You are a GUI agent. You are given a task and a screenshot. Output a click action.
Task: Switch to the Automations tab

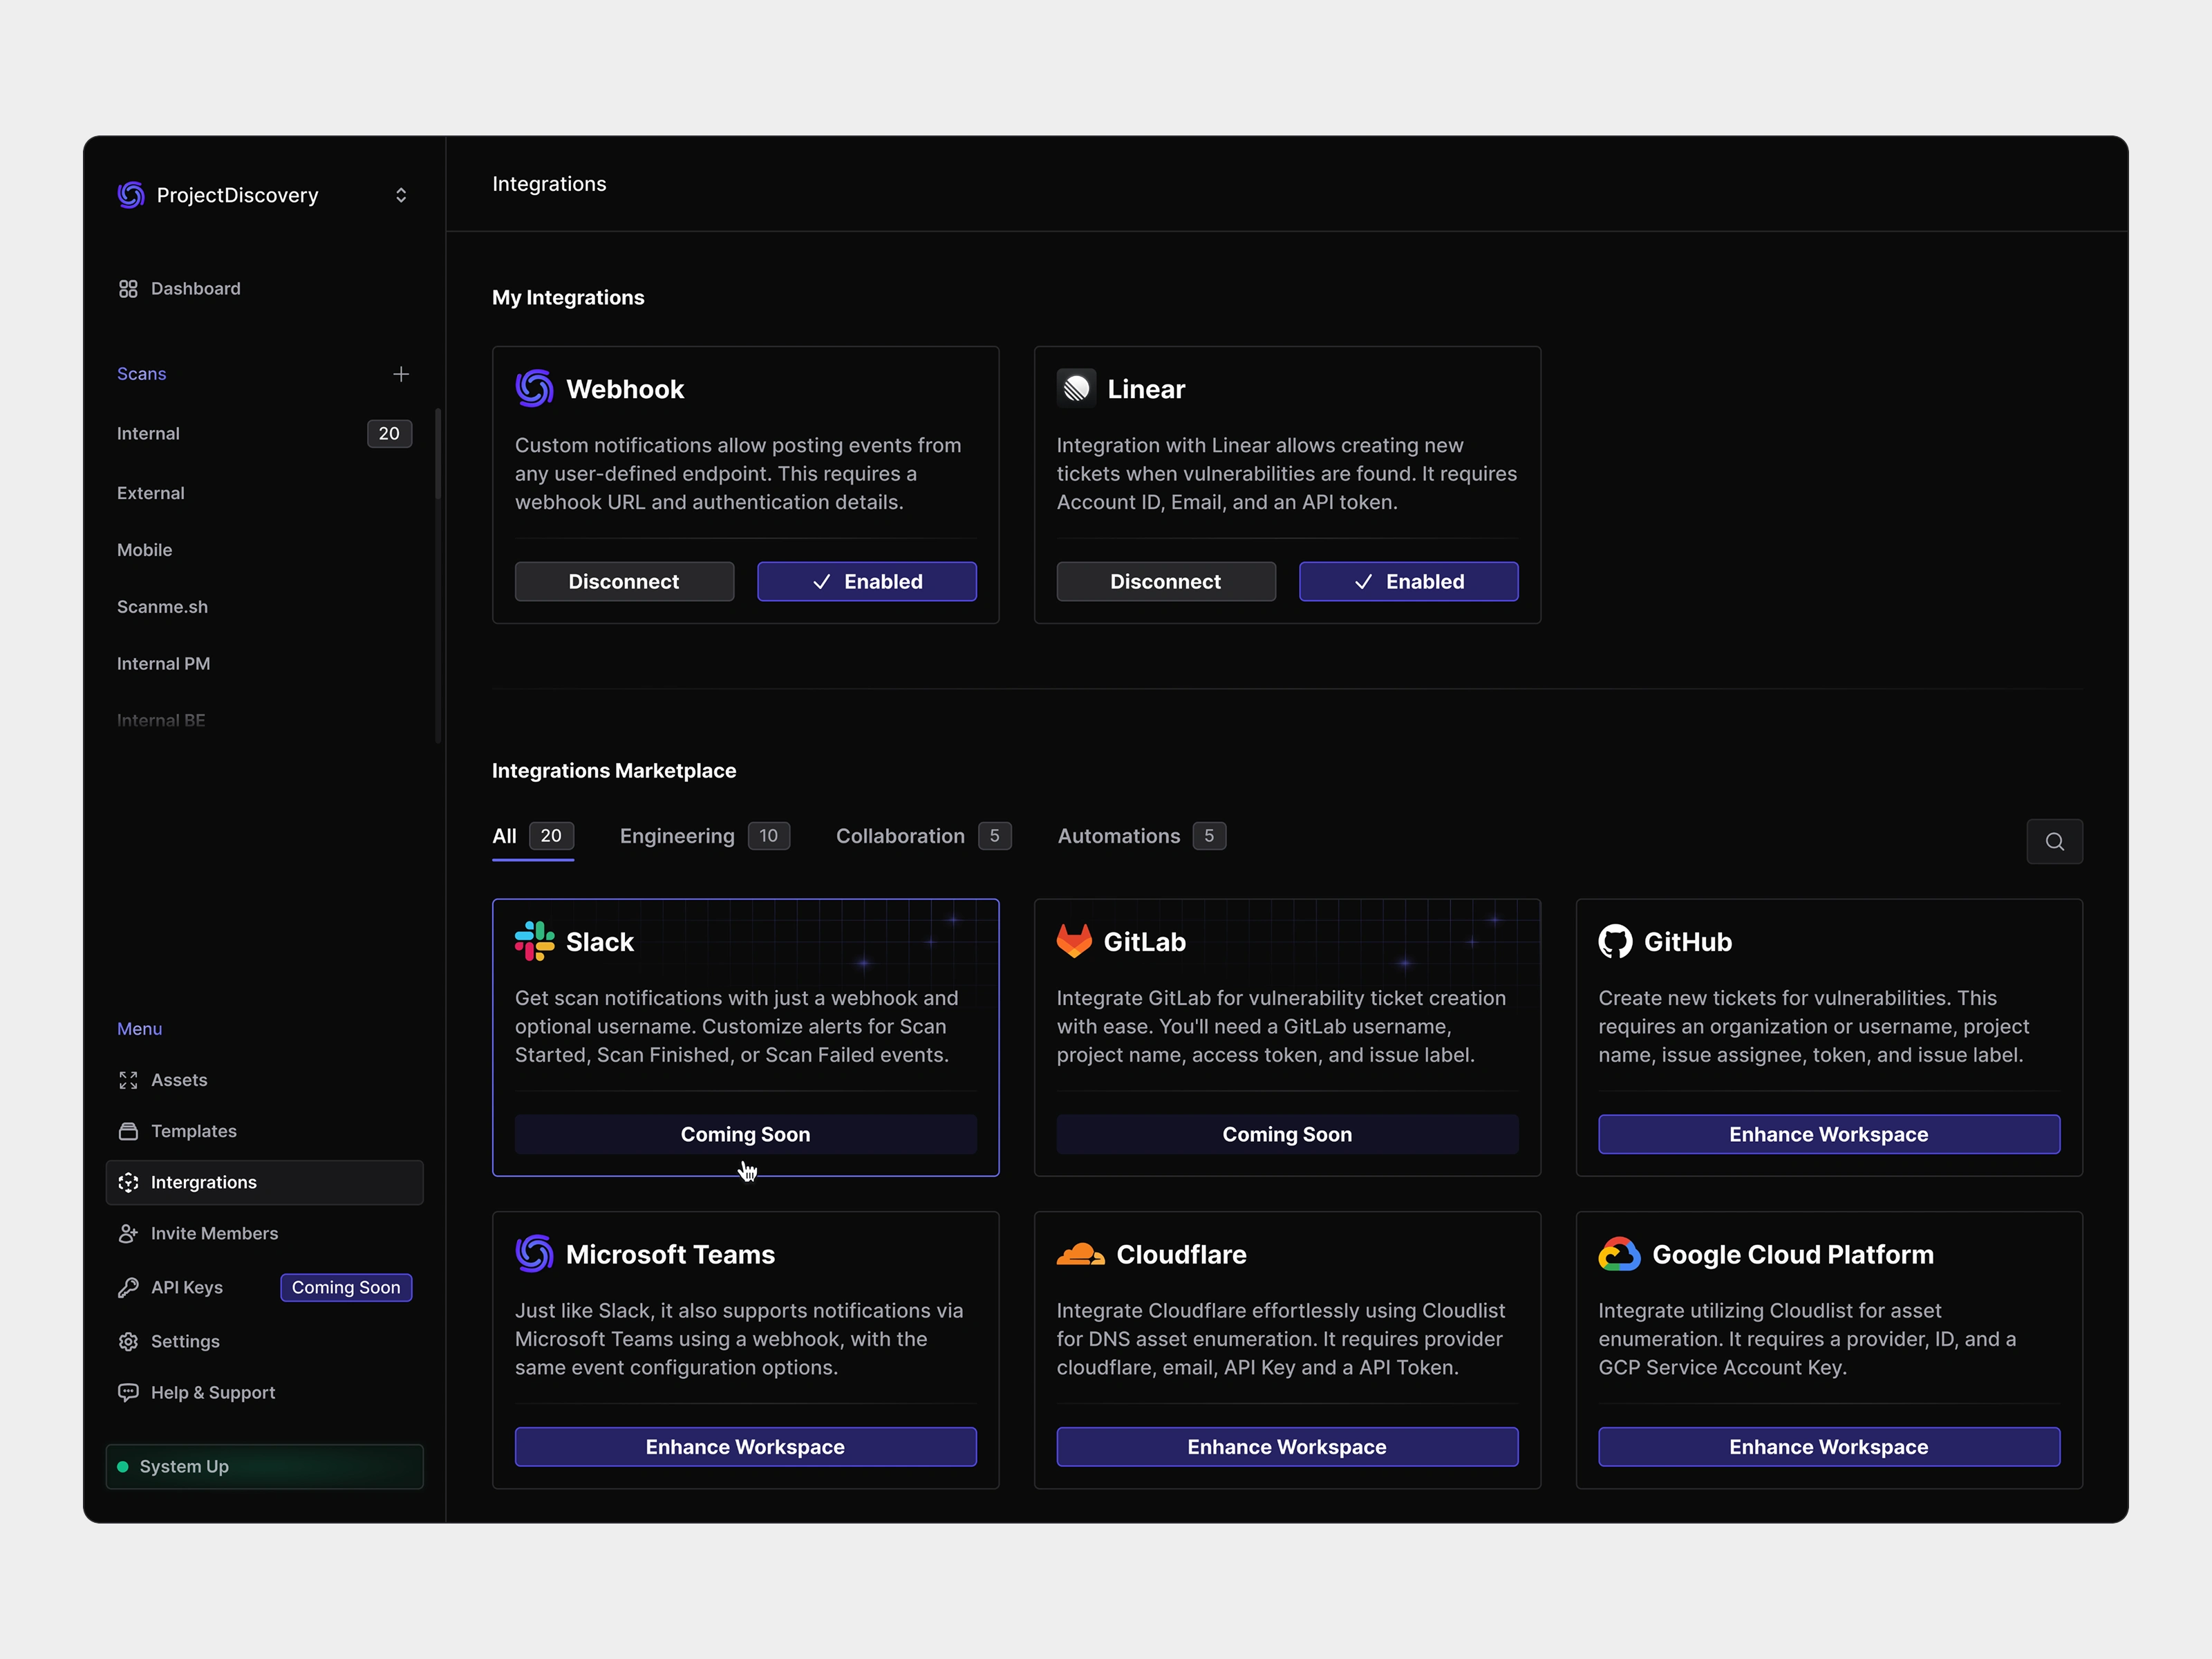click(x=1142, y=836)
